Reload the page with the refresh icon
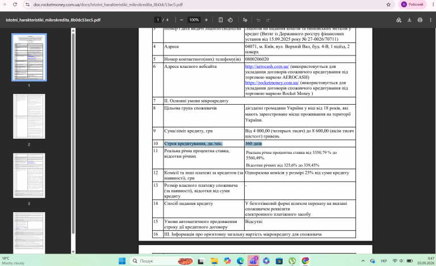This screenshot has height=266, width=436. click(15, 5)
